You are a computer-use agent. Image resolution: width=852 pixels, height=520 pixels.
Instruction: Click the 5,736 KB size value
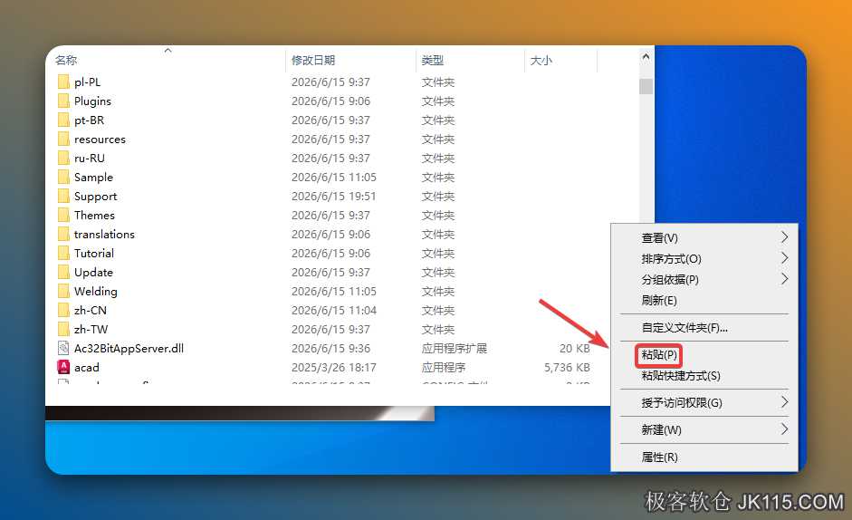click(568, 368)
